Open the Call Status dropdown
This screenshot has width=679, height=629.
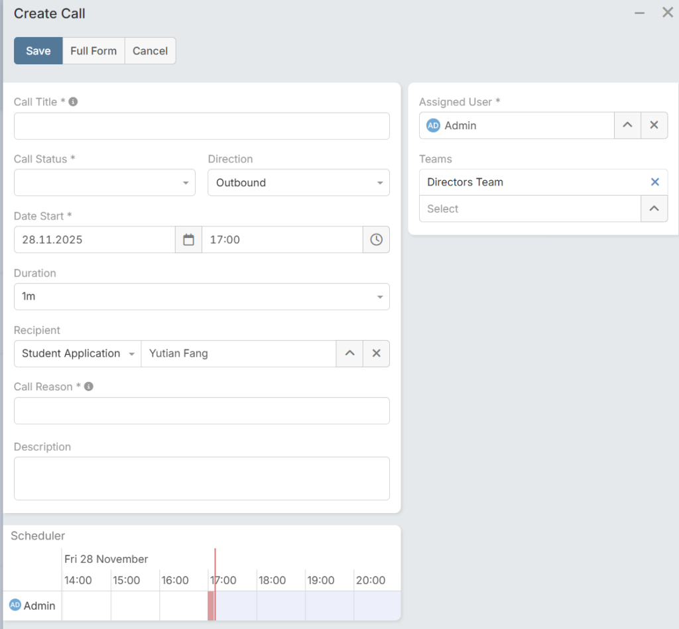coord(105,183)
